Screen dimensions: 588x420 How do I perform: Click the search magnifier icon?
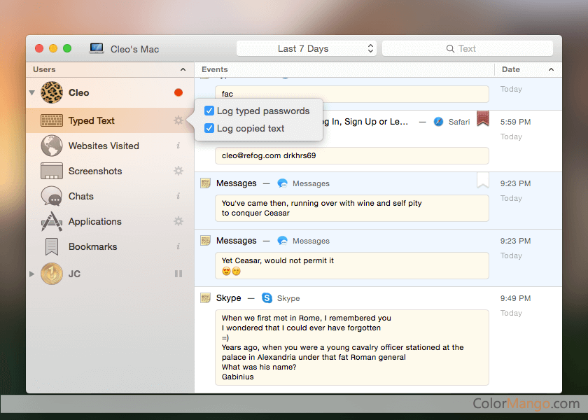450,49
